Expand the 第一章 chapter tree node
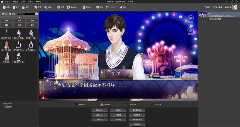This screenshot has height=127, width=240. click(x=5, y=106)
